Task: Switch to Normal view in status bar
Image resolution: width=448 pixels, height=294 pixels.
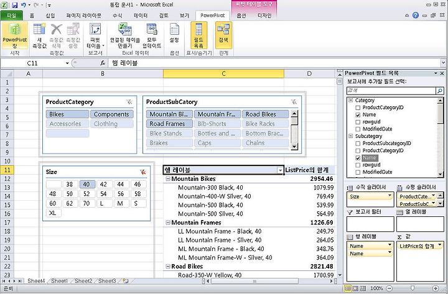Action: point(348,288)
